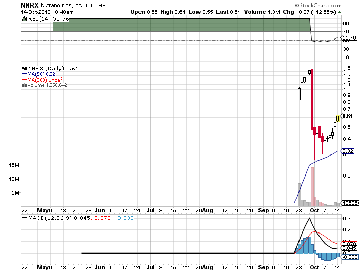Select the NNRX ticker symbol heading

click(30, 5)
